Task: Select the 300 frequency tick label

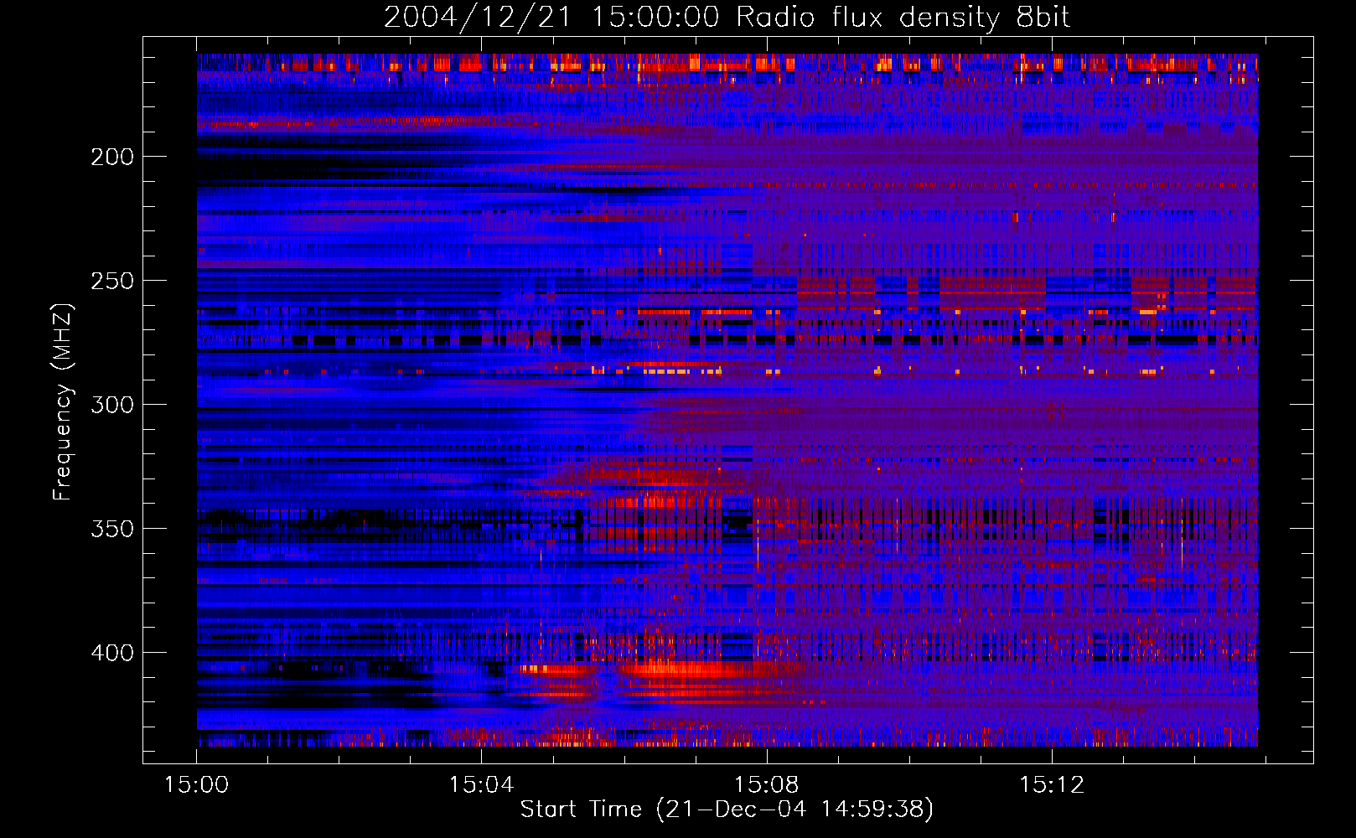Action: point(112,405)
